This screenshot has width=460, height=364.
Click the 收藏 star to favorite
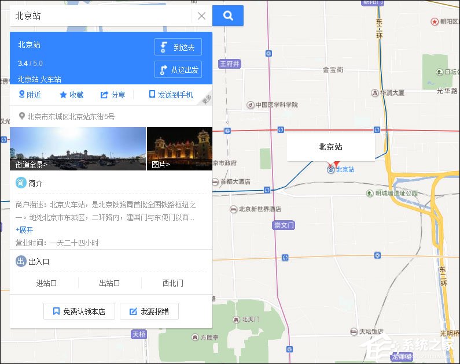(72, 95)
